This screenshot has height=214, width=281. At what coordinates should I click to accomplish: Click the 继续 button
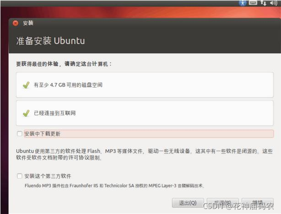pyautogui.click(x=257, y=203)
